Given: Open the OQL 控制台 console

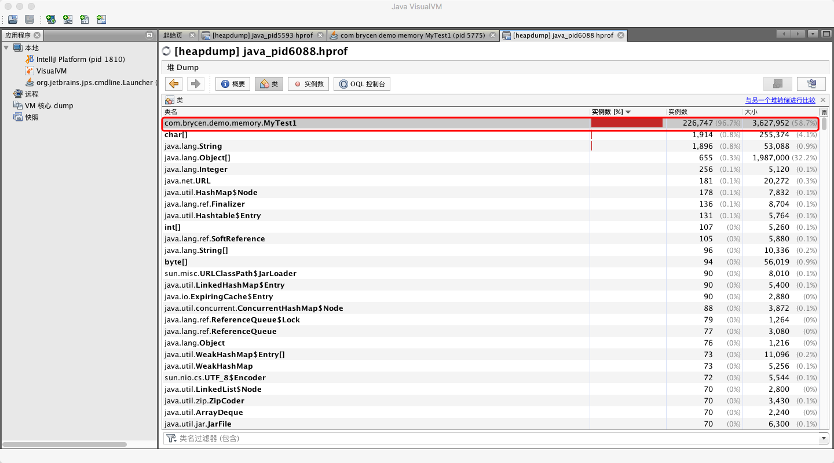Looking at the screenshot, I should [362, 84].
